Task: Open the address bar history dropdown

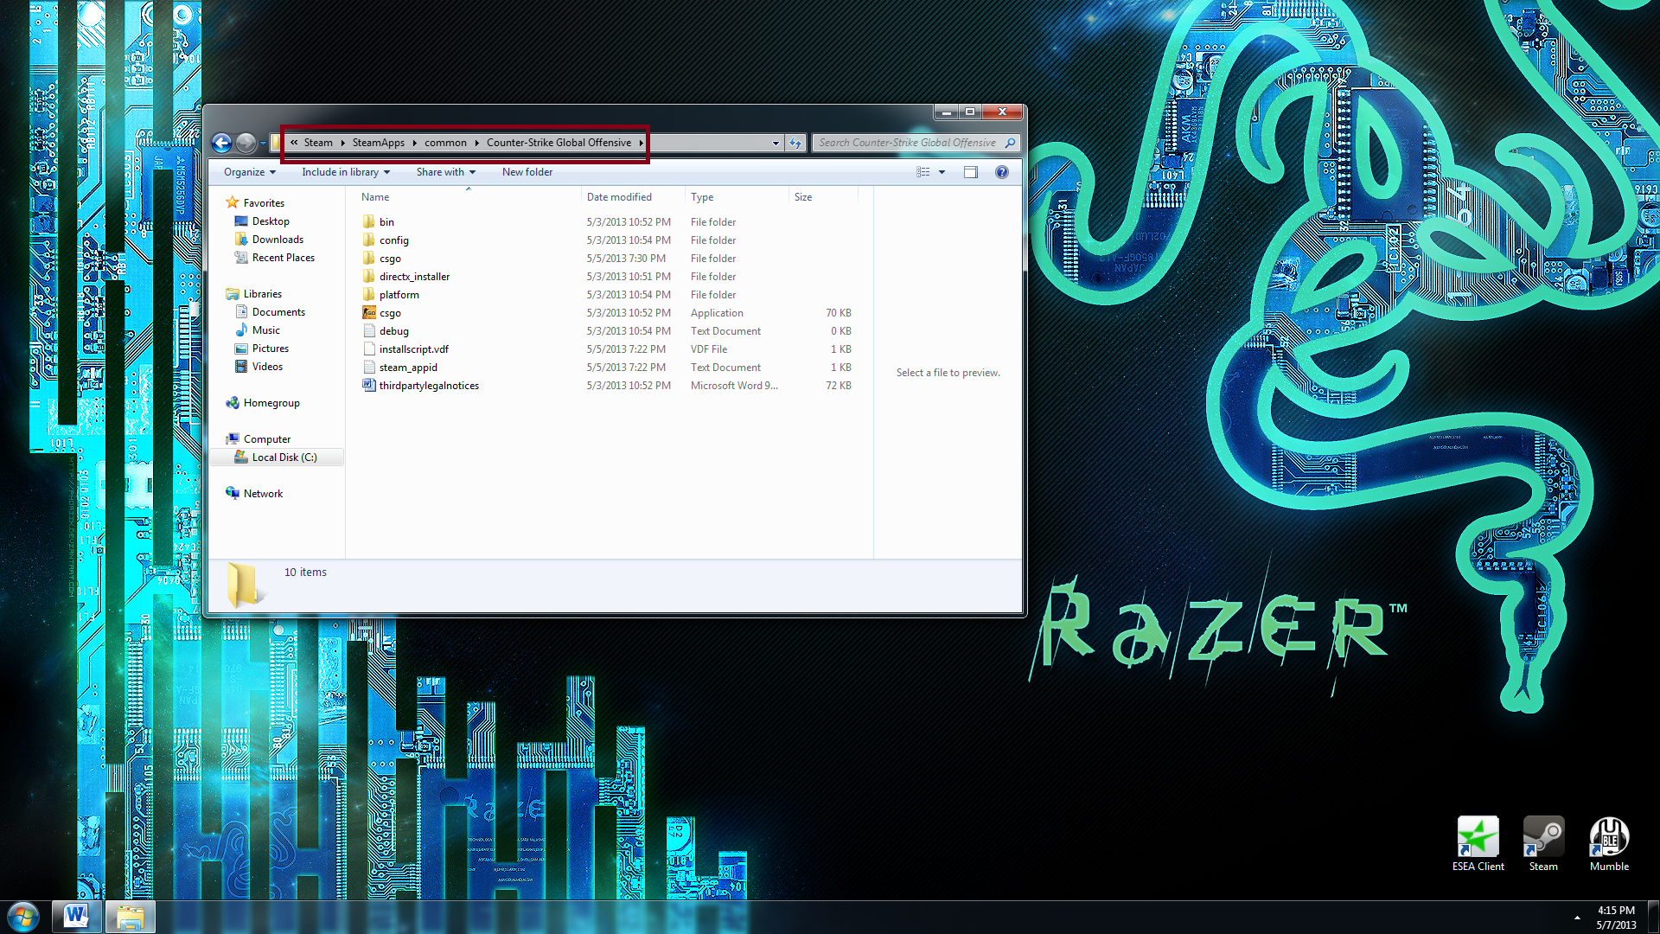Action: coord(776,143)
